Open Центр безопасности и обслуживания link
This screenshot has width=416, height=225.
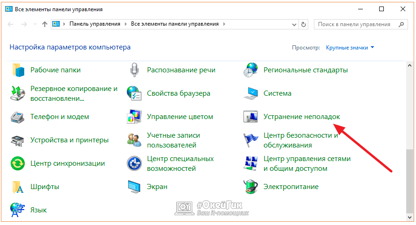click(x=301, y=140)
